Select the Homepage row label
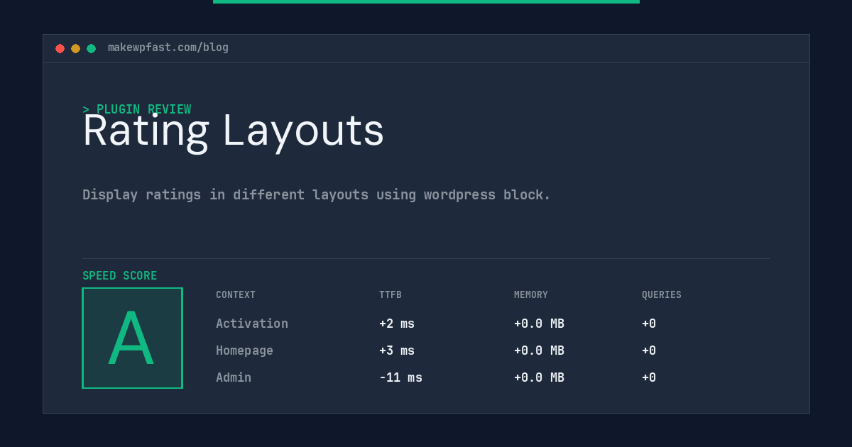 coord(244,351)
